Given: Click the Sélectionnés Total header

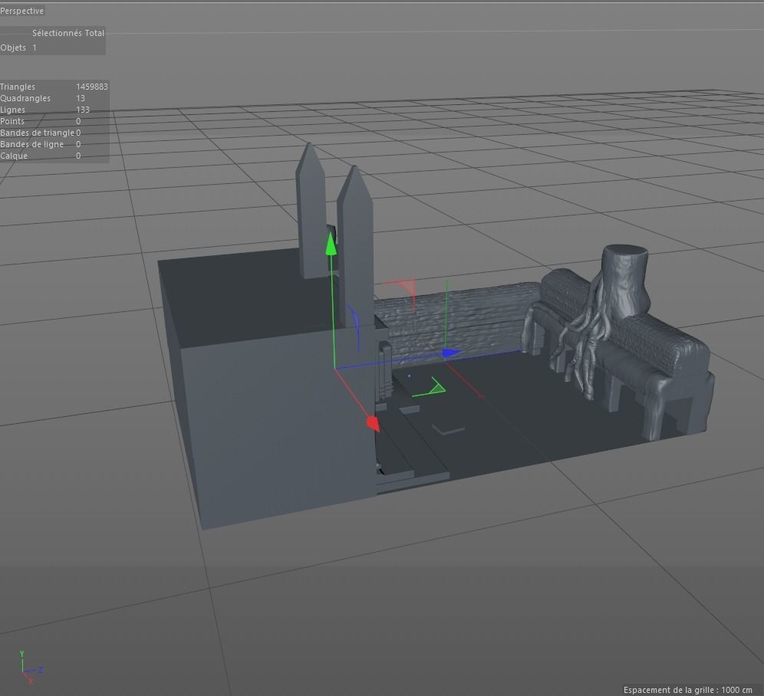Looking at the screenshot, I should pos(68,33).
